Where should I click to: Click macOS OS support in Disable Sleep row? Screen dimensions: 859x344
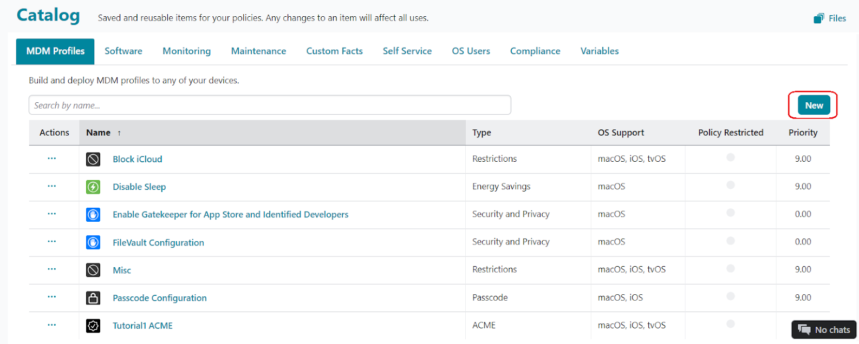tap(611, 186)
